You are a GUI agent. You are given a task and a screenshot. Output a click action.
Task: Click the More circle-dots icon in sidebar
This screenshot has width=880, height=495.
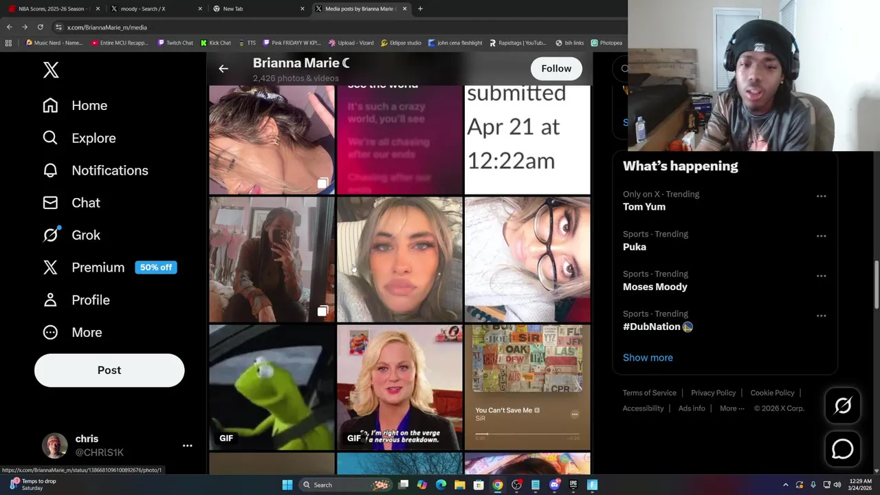coord(50,332)
